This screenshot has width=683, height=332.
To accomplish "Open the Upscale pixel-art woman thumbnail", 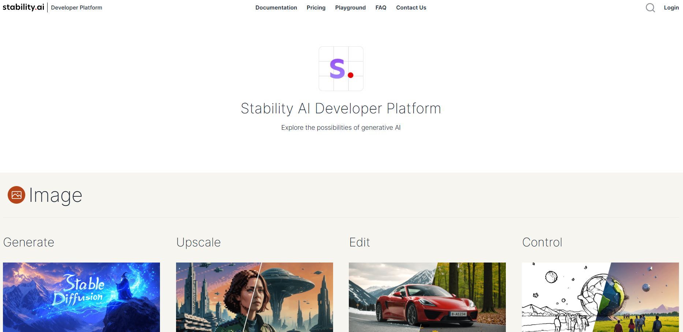I will pyautogui.click(x=254, y=297).
